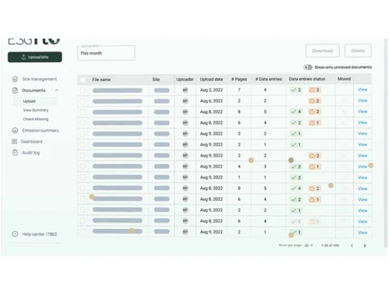The height and width of the screenshot is (292, 389).
Task: Click the KP uploader avatar in the Aug 6, 2022 row
Action: click(185, 101)
